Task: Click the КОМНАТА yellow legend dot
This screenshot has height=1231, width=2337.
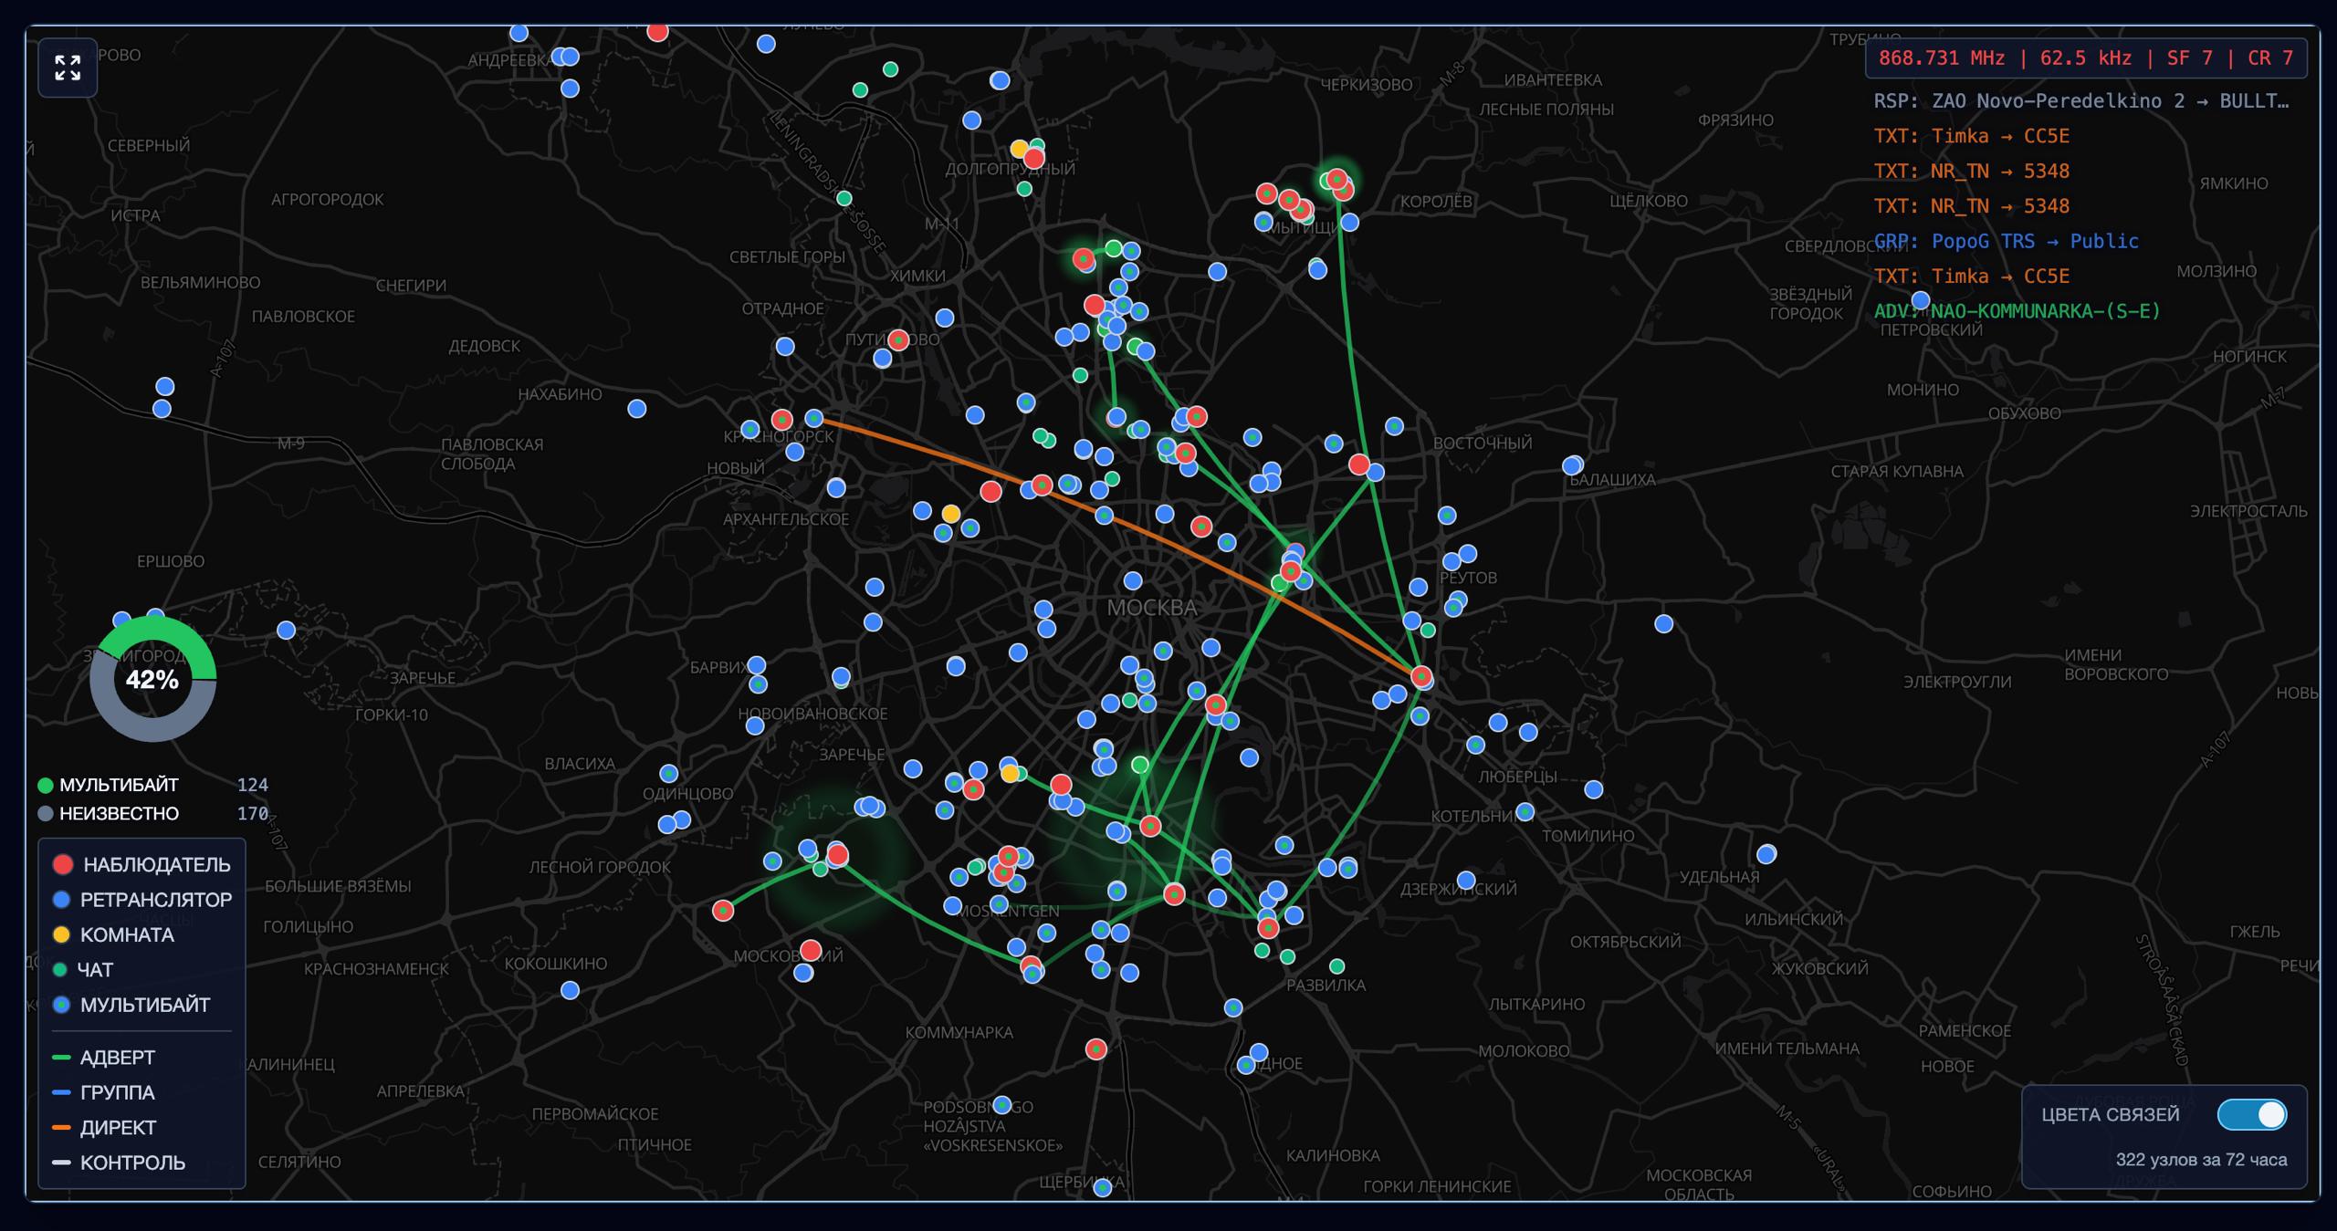Action: pos(61,934)
